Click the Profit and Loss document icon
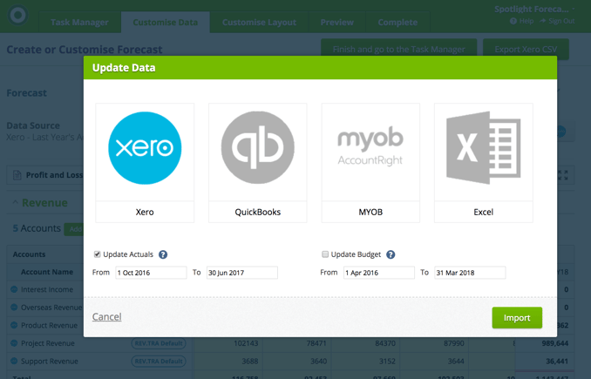 click(x=17, y=175)
